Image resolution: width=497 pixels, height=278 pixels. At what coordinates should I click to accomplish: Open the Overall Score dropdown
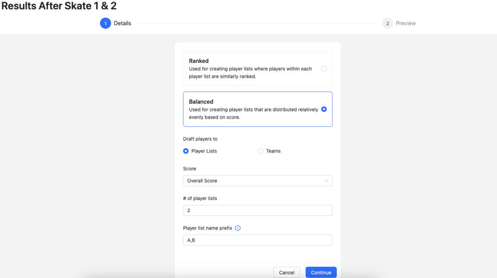point(257,181)
